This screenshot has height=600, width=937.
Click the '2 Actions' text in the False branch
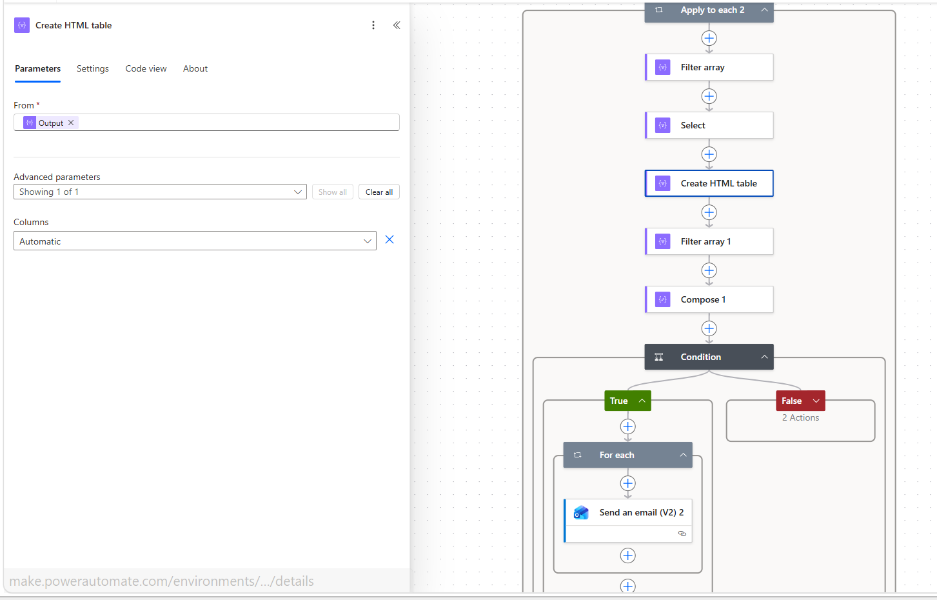click(x=800, y=417)
